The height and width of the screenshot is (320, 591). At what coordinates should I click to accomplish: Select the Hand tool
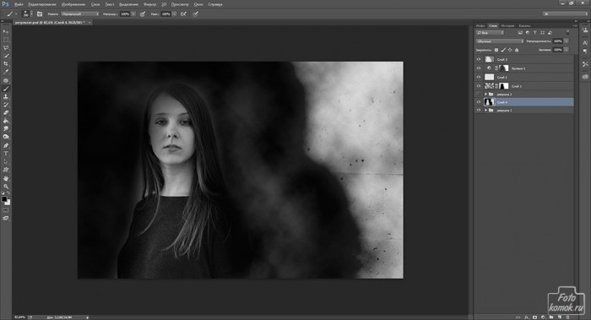click(6, 178)
